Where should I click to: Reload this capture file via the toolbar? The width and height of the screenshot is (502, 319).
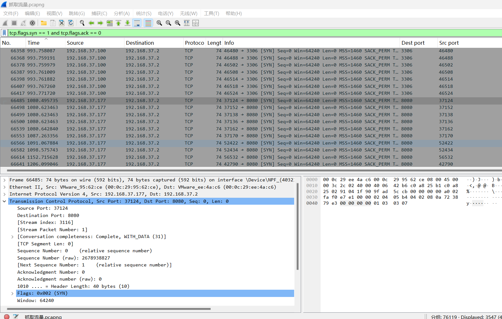coord(71,23)
